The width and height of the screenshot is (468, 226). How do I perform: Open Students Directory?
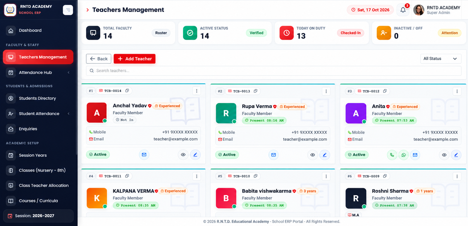click(x=38, y=98)
